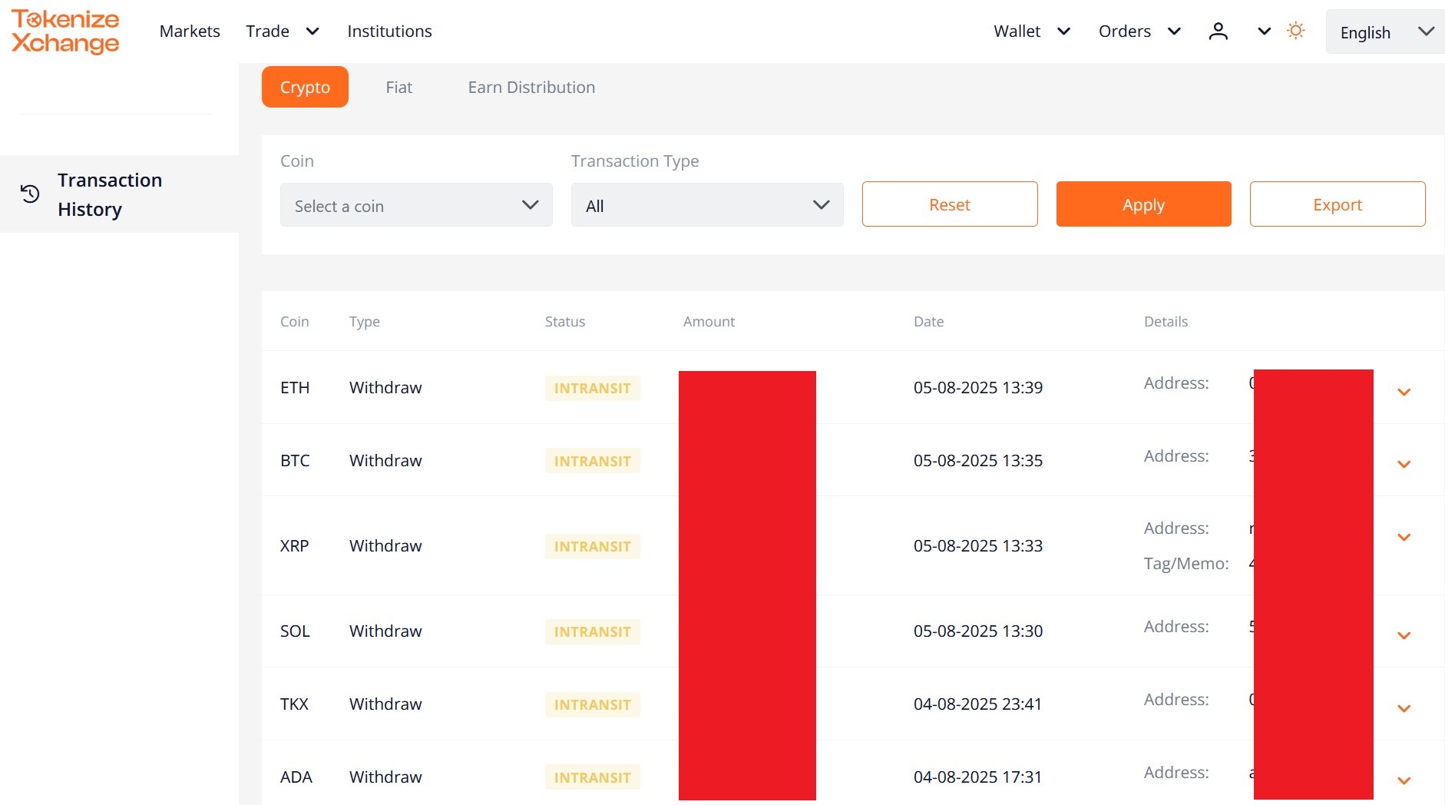Click the INTRANSIT status in ETH row
Screen dimensions: 1445x805
pyautogui.click(x=592, y=388)
